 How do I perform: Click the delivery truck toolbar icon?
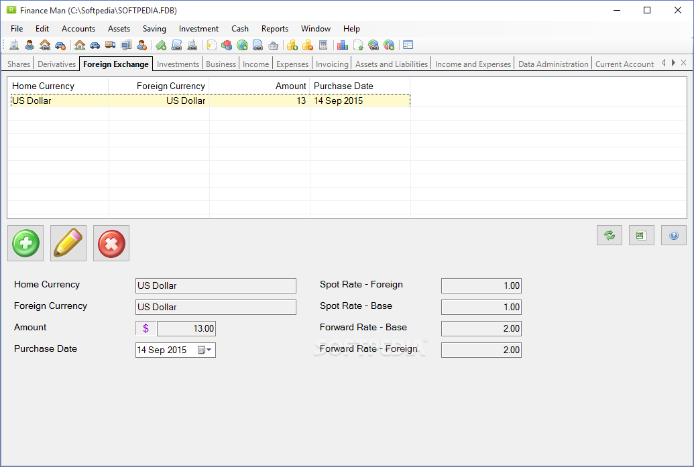pos(110,45)
